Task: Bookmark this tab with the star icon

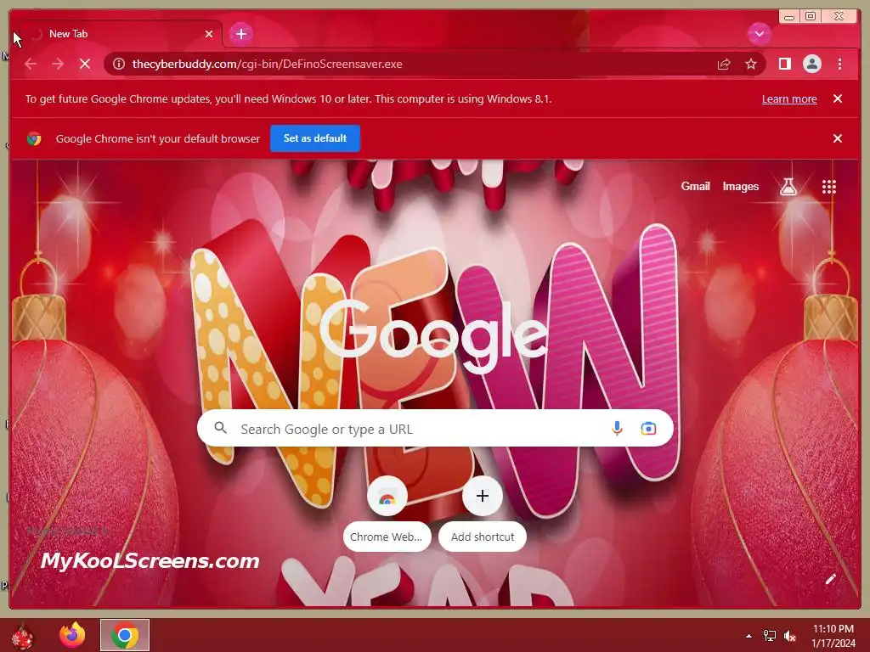Action: tap(751, 65)
